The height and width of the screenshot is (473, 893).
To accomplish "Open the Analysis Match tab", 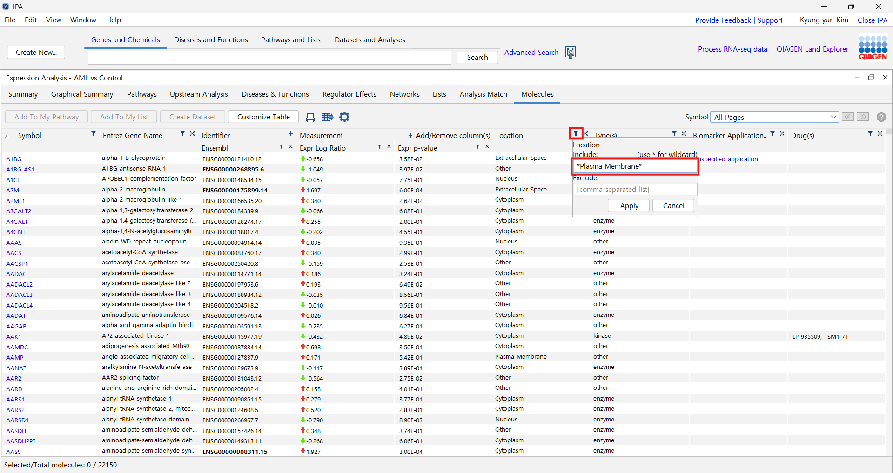I will tap(483, 94).
